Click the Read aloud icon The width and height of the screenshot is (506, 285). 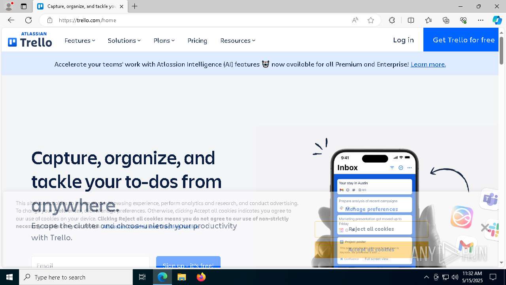click(x=355, y=20)
